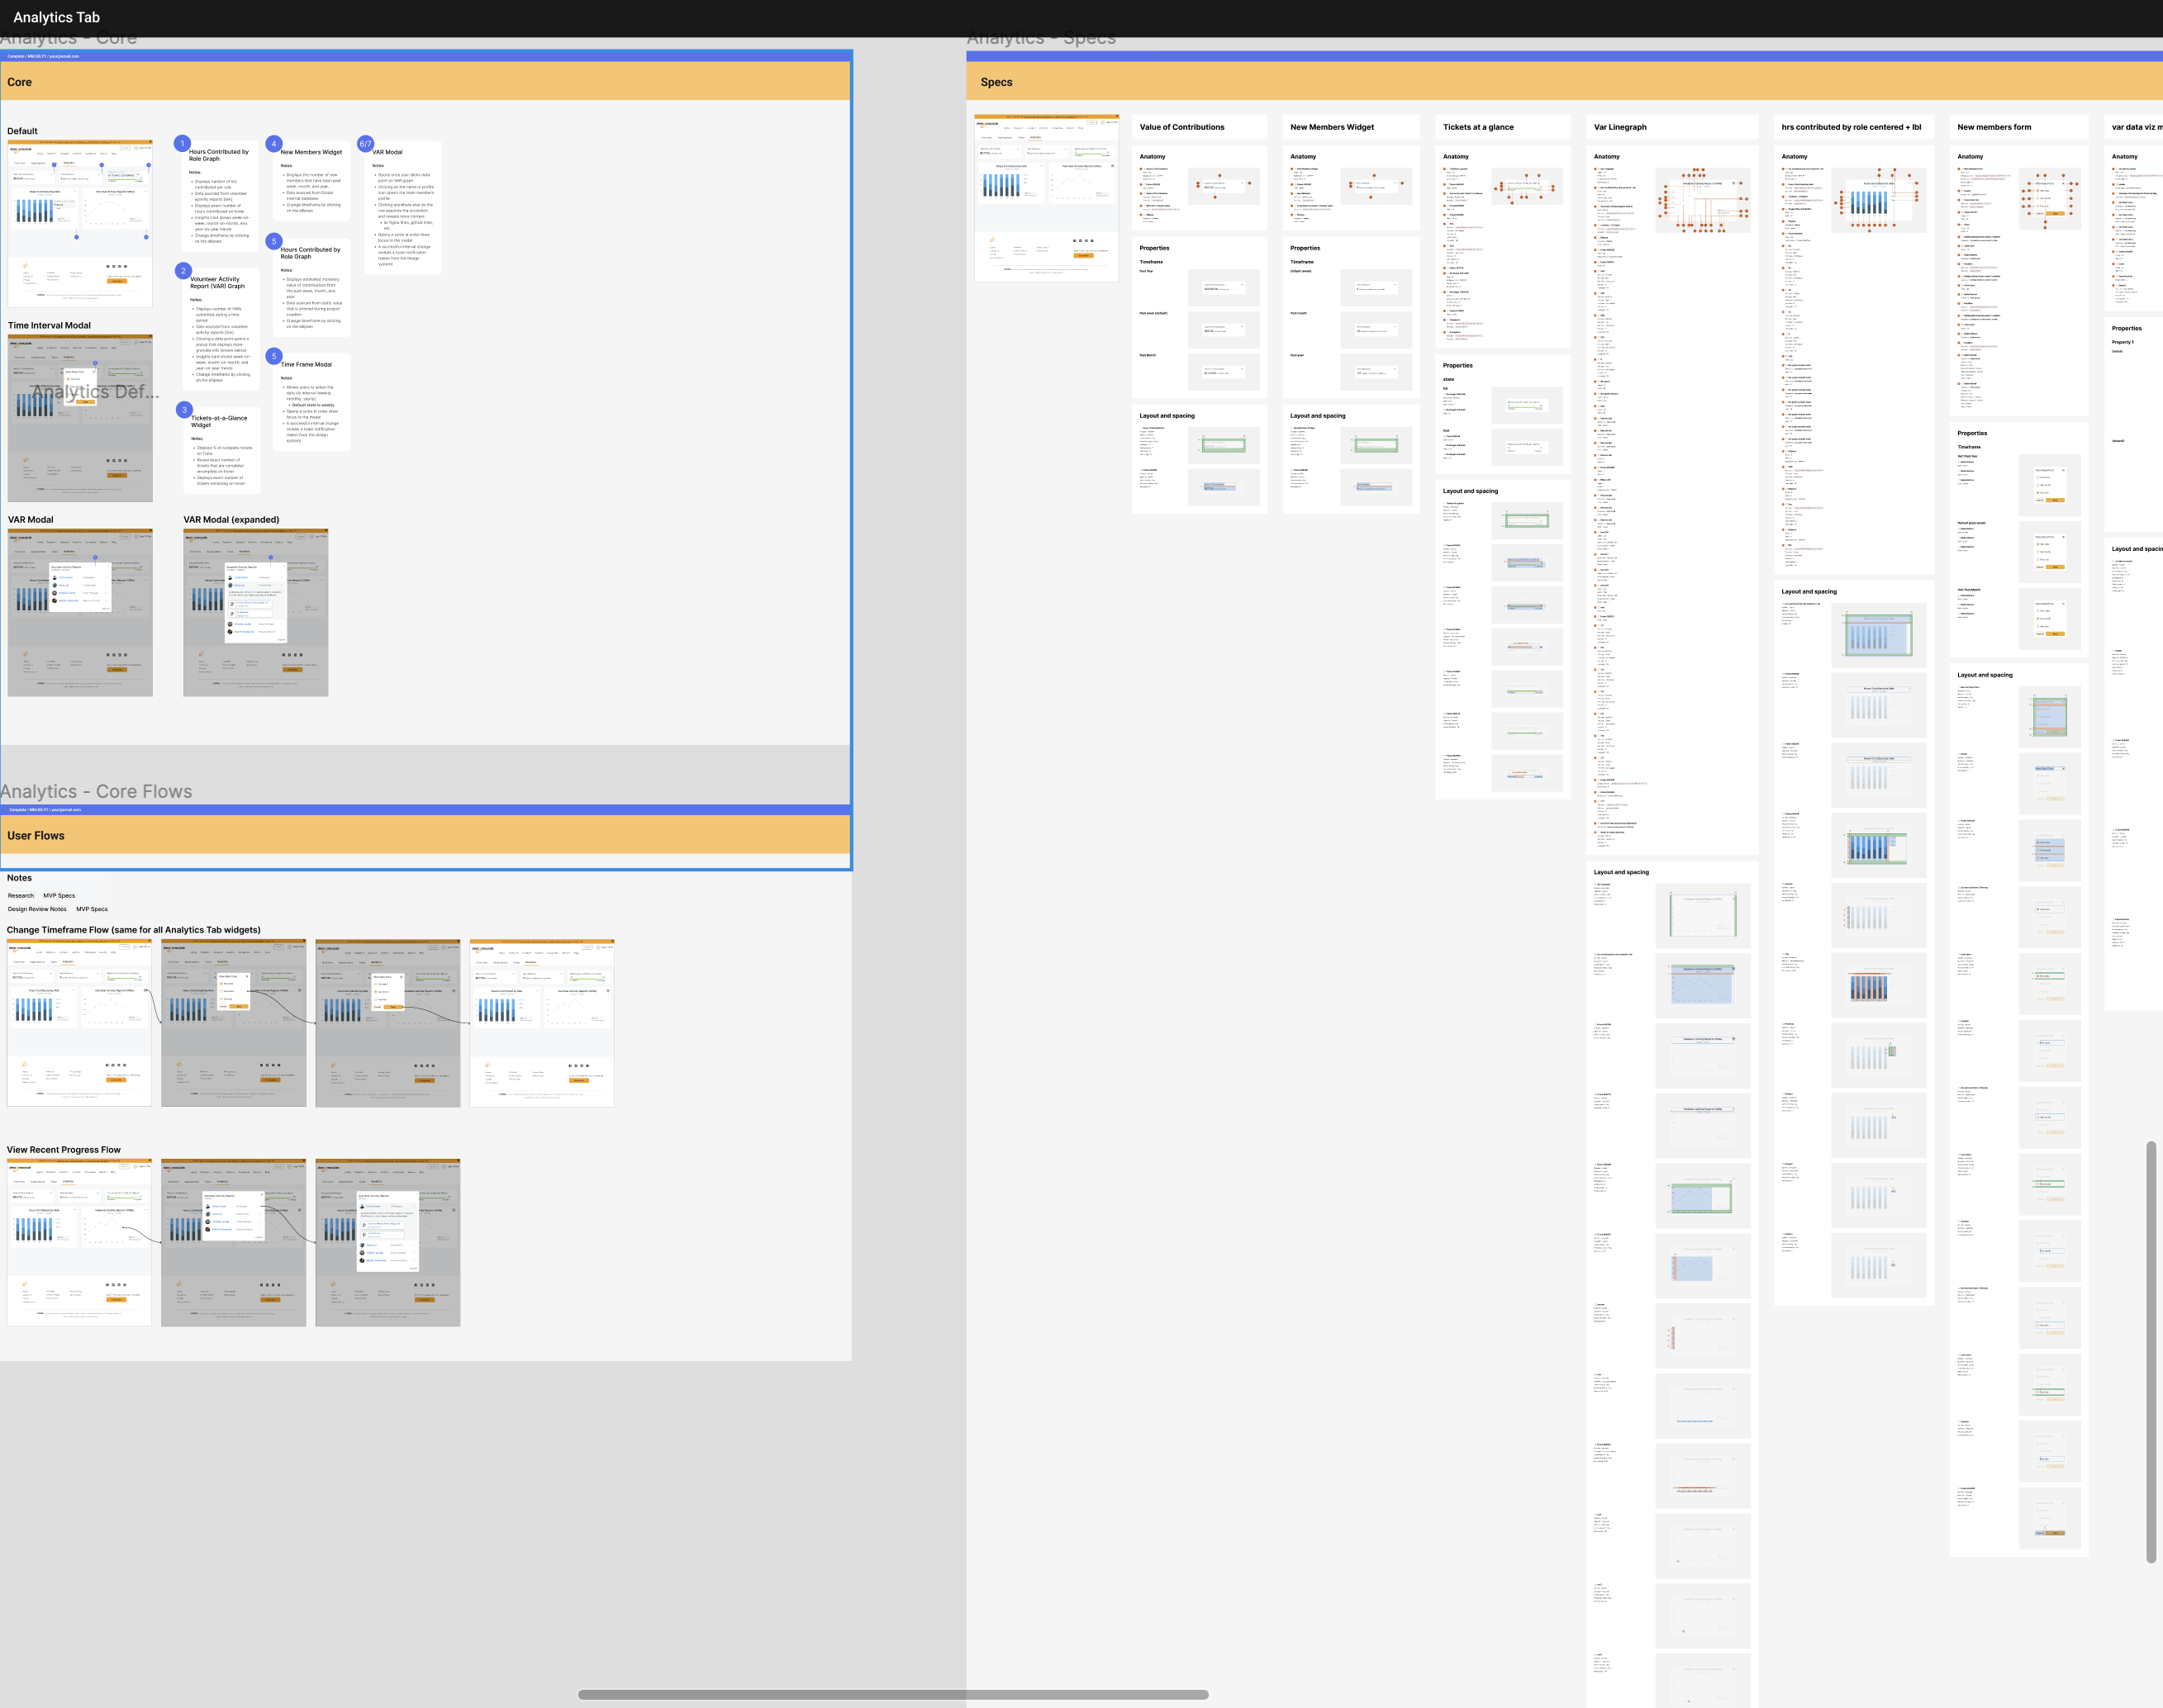Click annotation badge 4 beside New Members Widget
This screenshot has width=2163, height=1708.
tap(273, 144)
